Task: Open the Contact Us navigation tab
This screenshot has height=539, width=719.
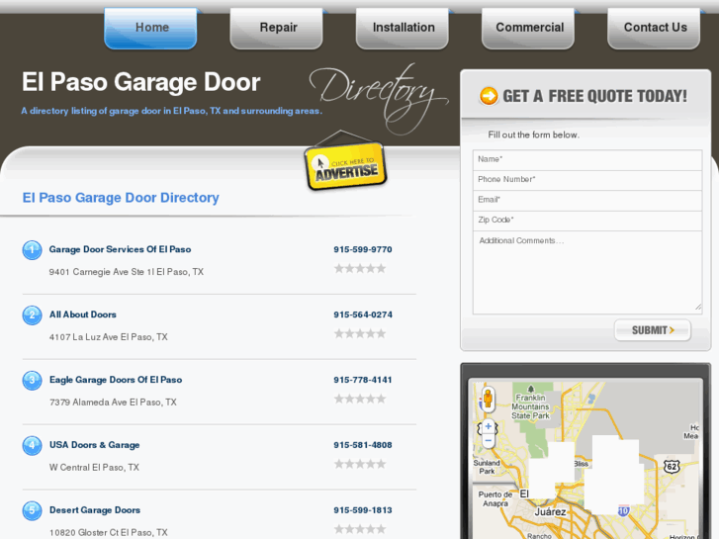Action: (654, 28)
